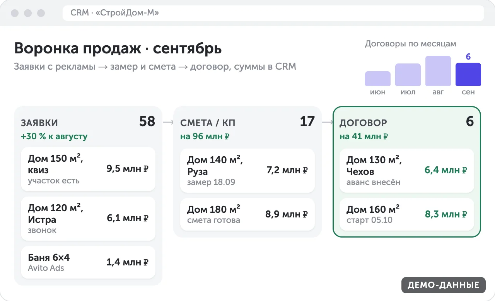The width and height of the screenshot is (495, 301).
Task: Click the «Воронка продаж · сентябрь» heading
Action: (118, 49)
